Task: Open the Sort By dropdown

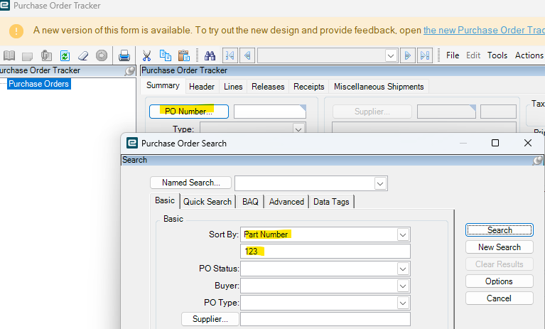Action: point(403,234)
